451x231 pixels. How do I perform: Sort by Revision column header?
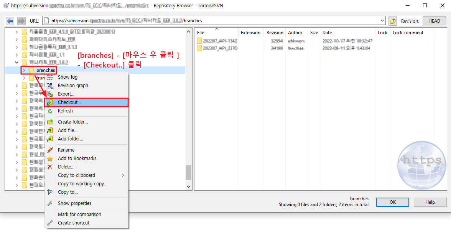pos(275,33)
